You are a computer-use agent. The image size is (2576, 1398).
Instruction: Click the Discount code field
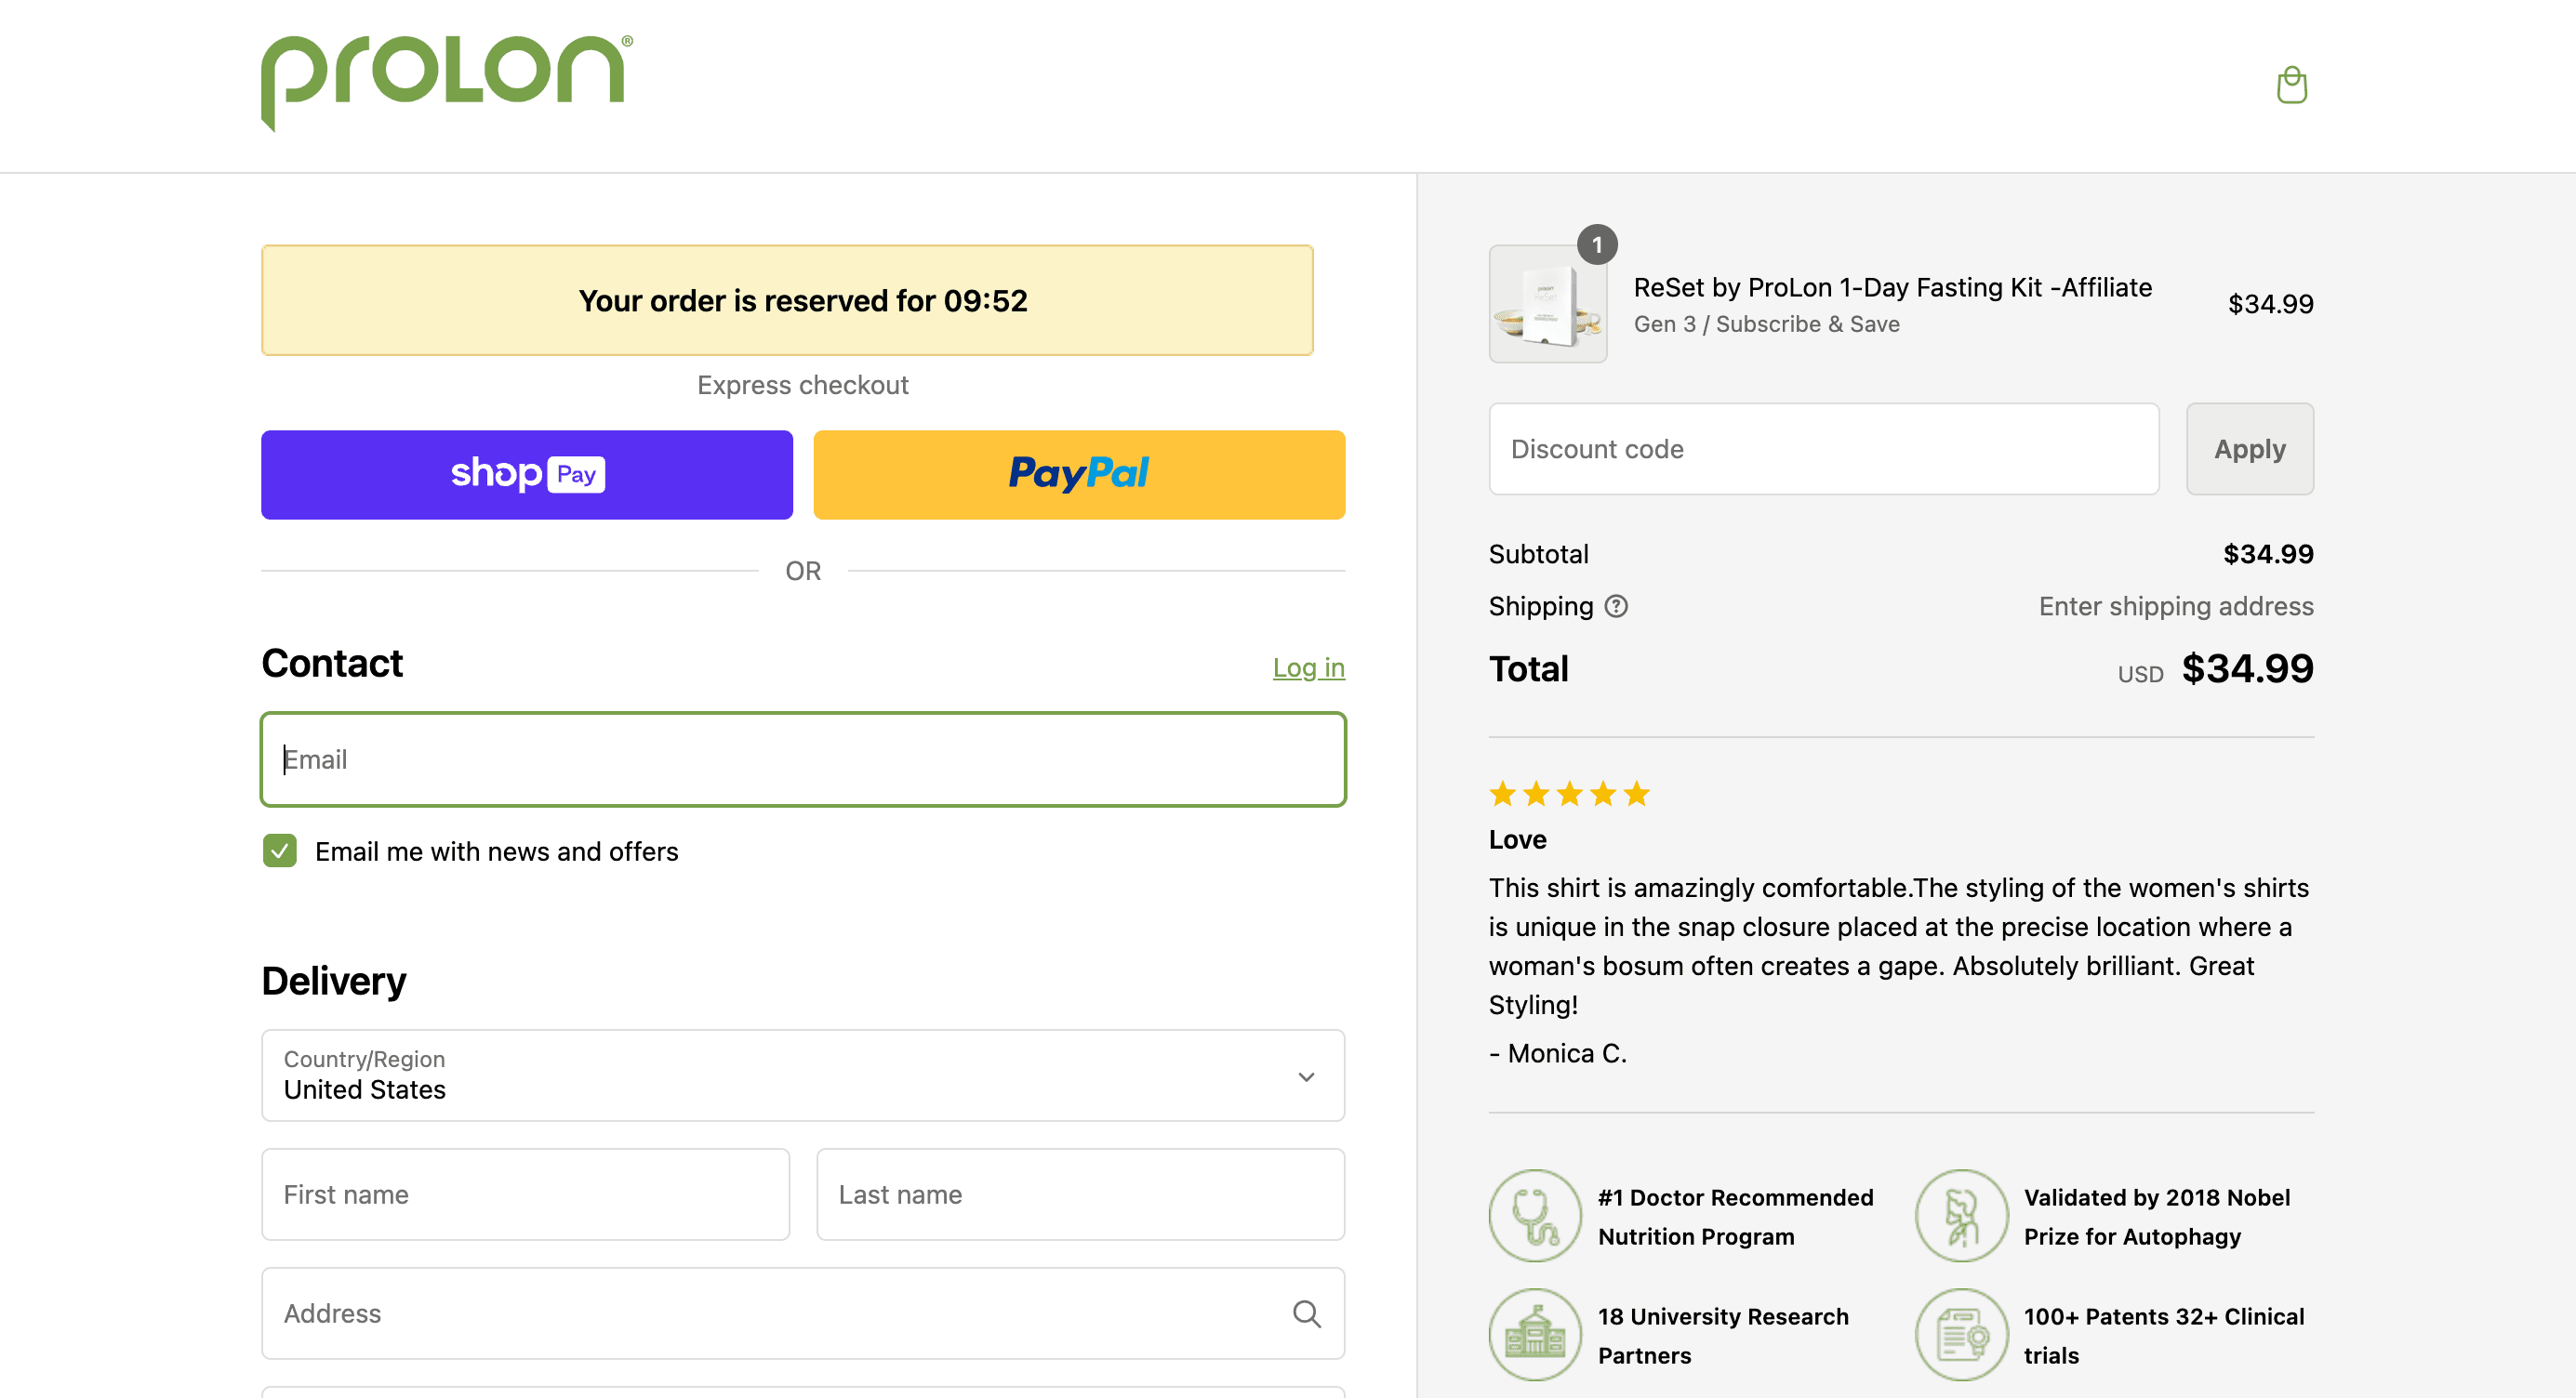point(1824,450)
